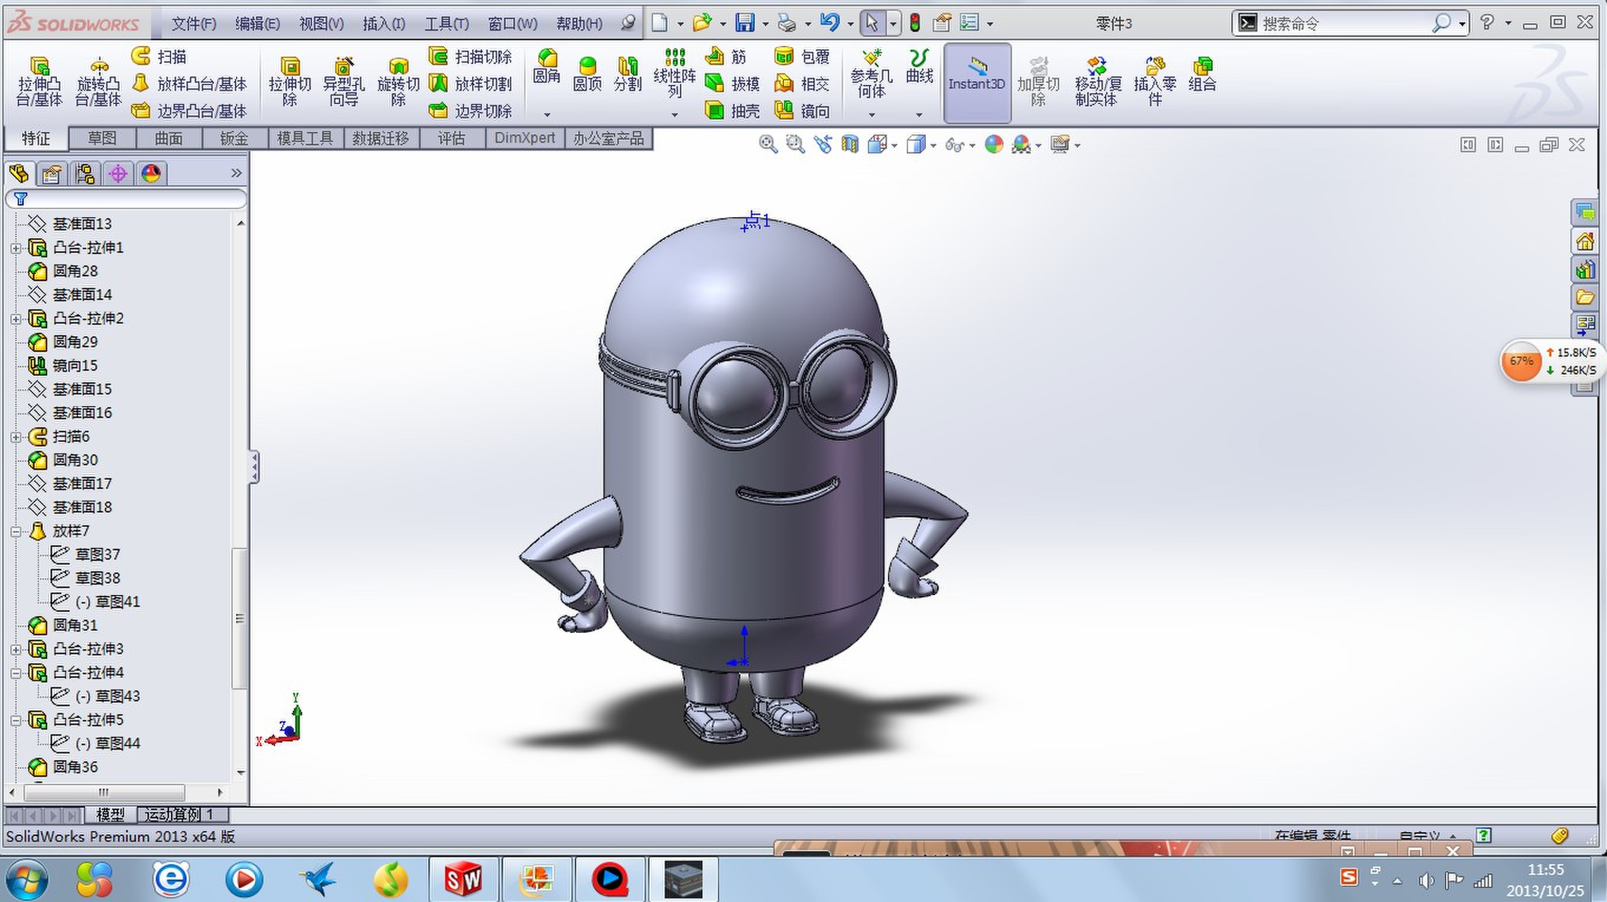Screen dimensions: 1607x902
Task: Click the 放样凸台/基体 loft boss tool
Action: 189,84
